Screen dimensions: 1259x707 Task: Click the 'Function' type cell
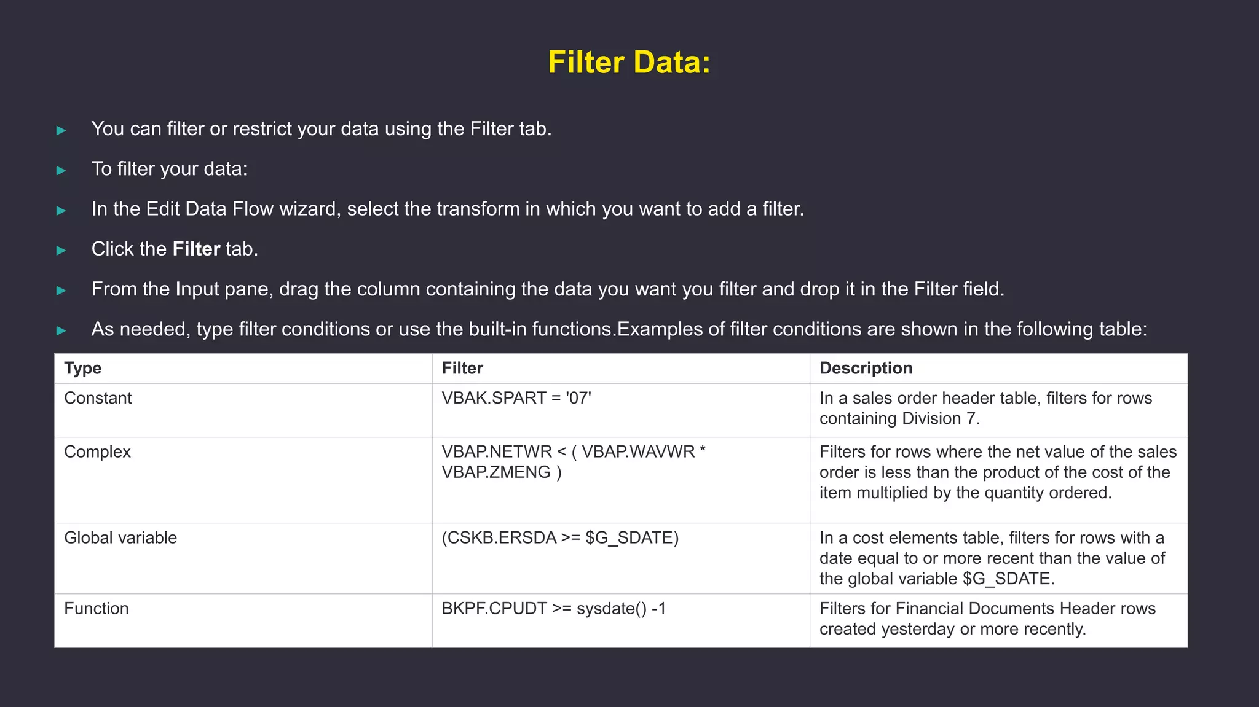click(x=243, y=620)
